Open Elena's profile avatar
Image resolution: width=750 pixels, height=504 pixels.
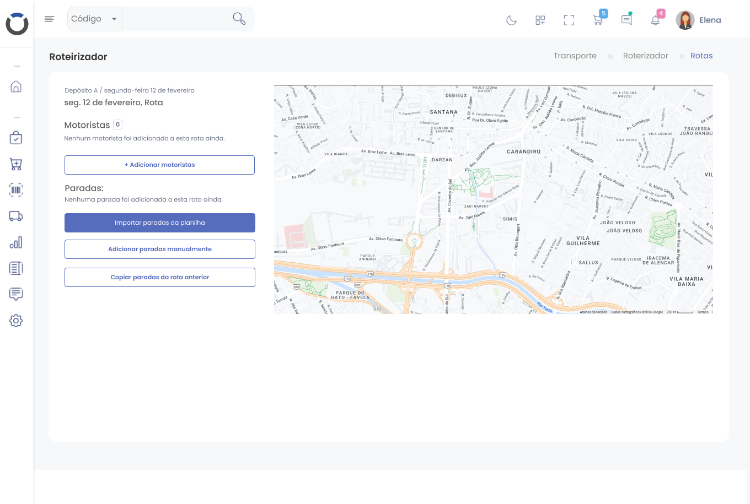pyautogui.click(x=685, y=20)
